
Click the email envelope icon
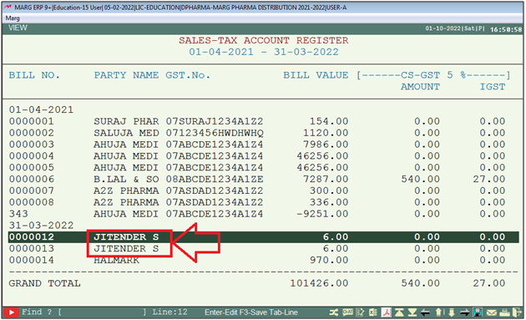pyautogui.click(x=492, y=312)
